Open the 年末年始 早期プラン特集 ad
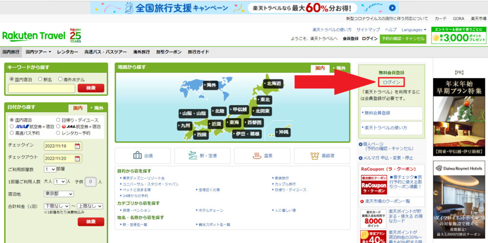488x243 pixels. [x=459, y=117]
